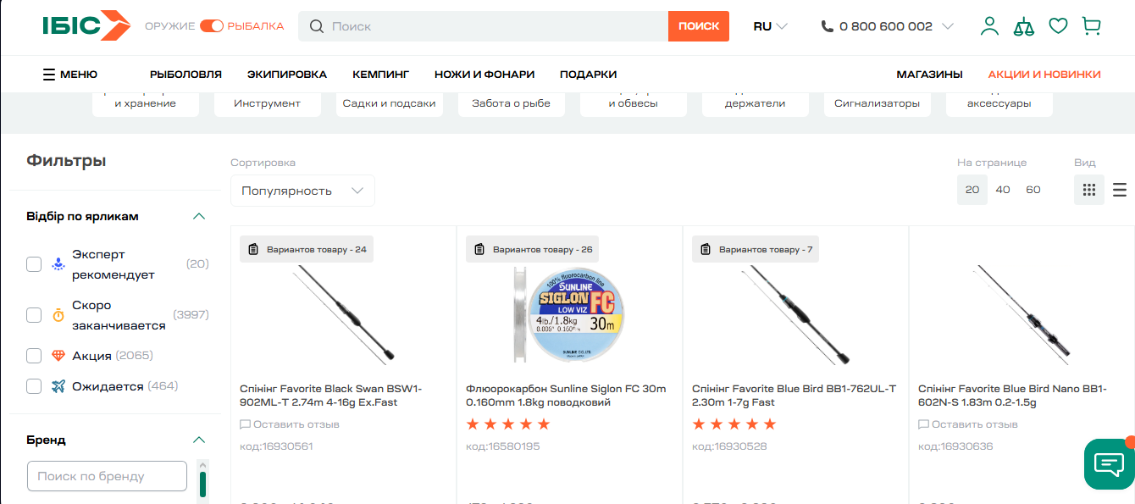Open Флюорокарбон Sunline Siglon FC product title

[566, 396]
